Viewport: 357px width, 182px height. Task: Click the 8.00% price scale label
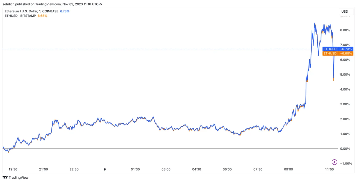pos(345,30)
